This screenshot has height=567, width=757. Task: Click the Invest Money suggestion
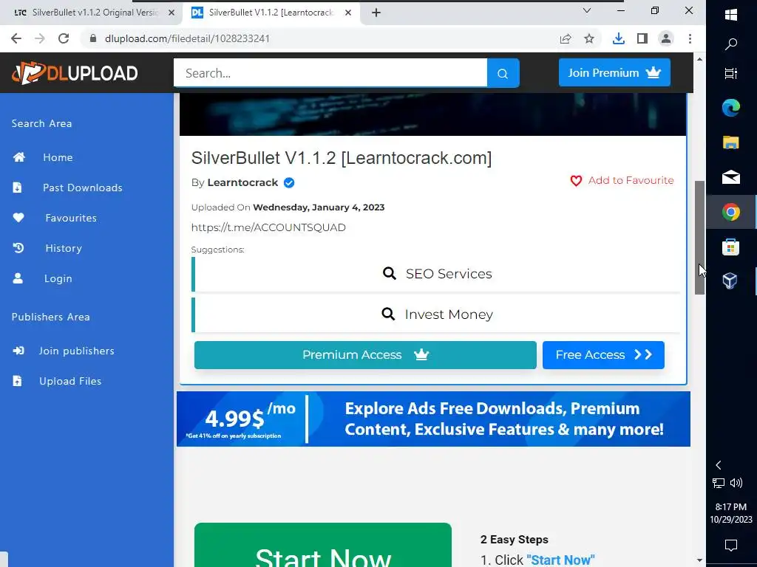437,315
